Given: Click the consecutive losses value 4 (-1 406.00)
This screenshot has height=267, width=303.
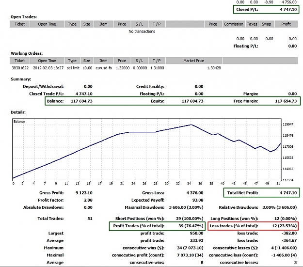Looking at the screenshot, I should pyautogui.click(x=284, y=248).
